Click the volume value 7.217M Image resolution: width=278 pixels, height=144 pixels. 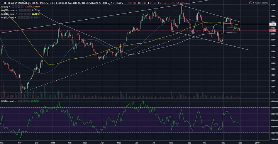[28, 7]
